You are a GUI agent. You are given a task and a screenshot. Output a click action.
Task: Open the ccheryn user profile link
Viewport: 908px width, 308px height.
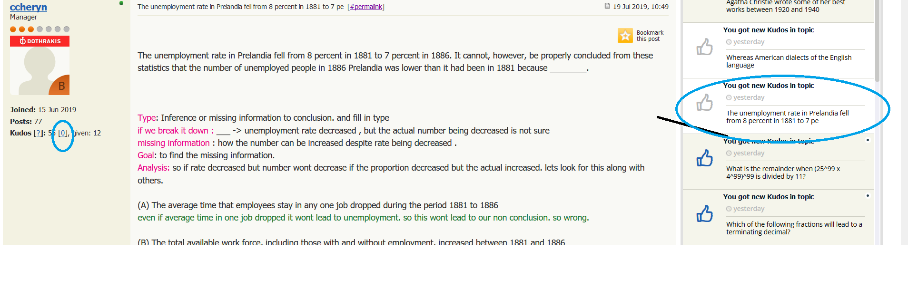coord(29,7)
